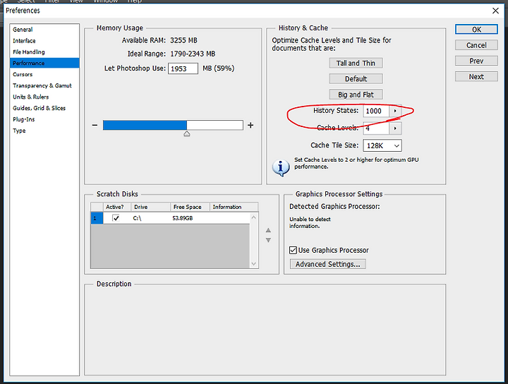The image size is (508, 384).
Task: Toggle Active checkbox for C:\ scratch disk
Action: click(116, 218)
